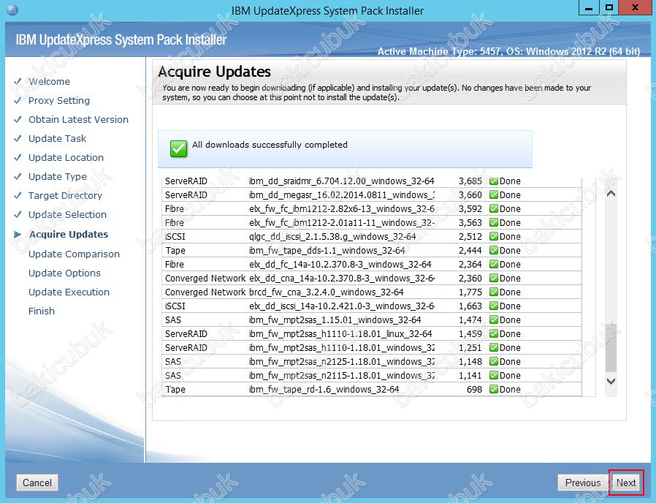Click the green success check icon
The width and height of the screenshot is (656, 503).
[179, 148]
